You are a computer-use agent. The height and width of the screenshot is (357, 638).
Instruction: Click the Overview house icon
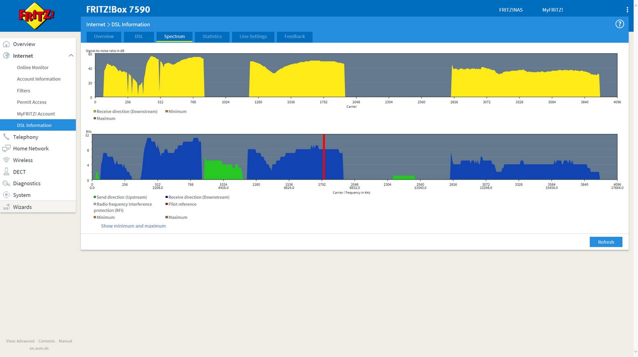click(x=6, y=44)
